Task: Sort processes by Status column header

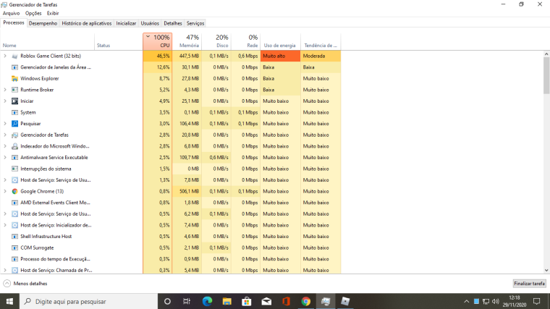Action: 119,41
